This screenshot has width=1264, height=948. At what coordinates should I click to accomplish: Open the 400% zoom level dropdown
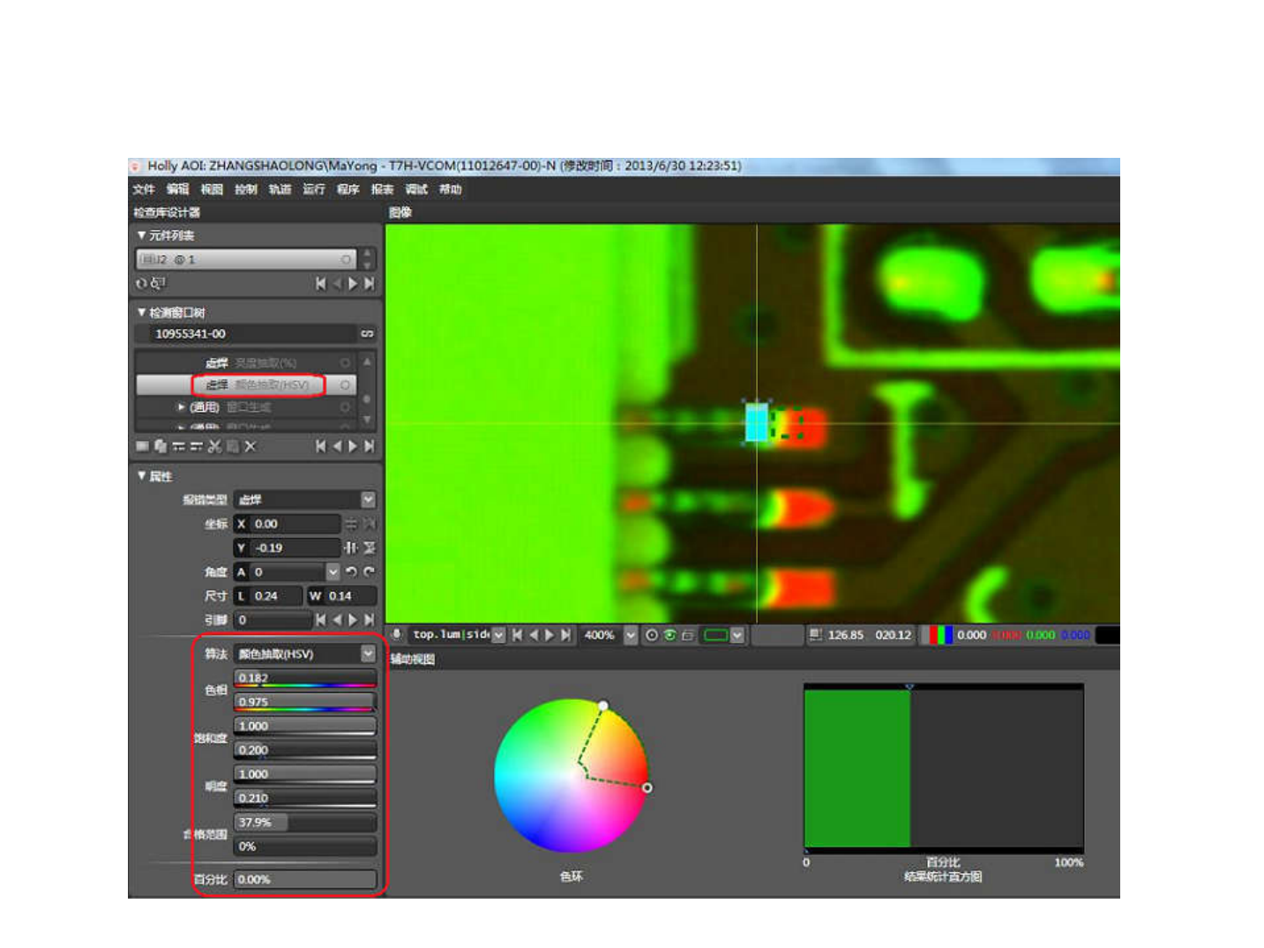click(x=630, y=635)
